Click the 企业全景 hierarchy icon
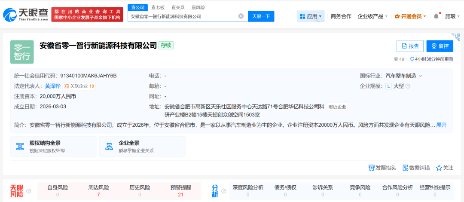This screenshot has width=464, height=202. click(110, 146)
